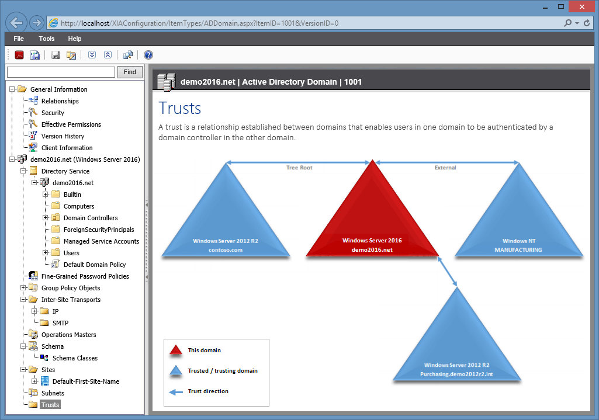The width and height of the screenshot is (599, 420).
Task: Open help with question mark icon
Action: 148,55
